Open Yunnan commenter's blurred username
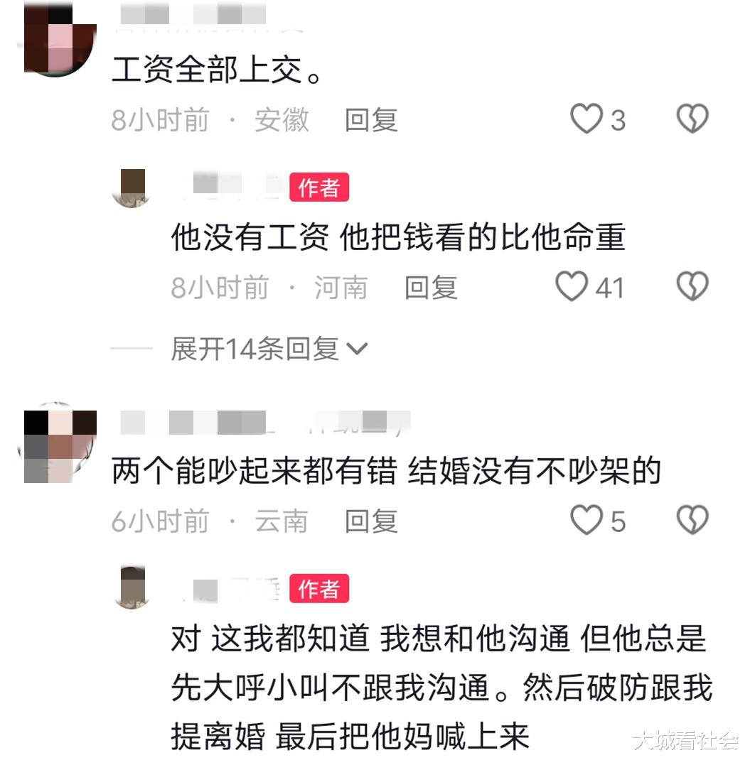This screenshot has height=765, width=750. click(x=265, y=423)
